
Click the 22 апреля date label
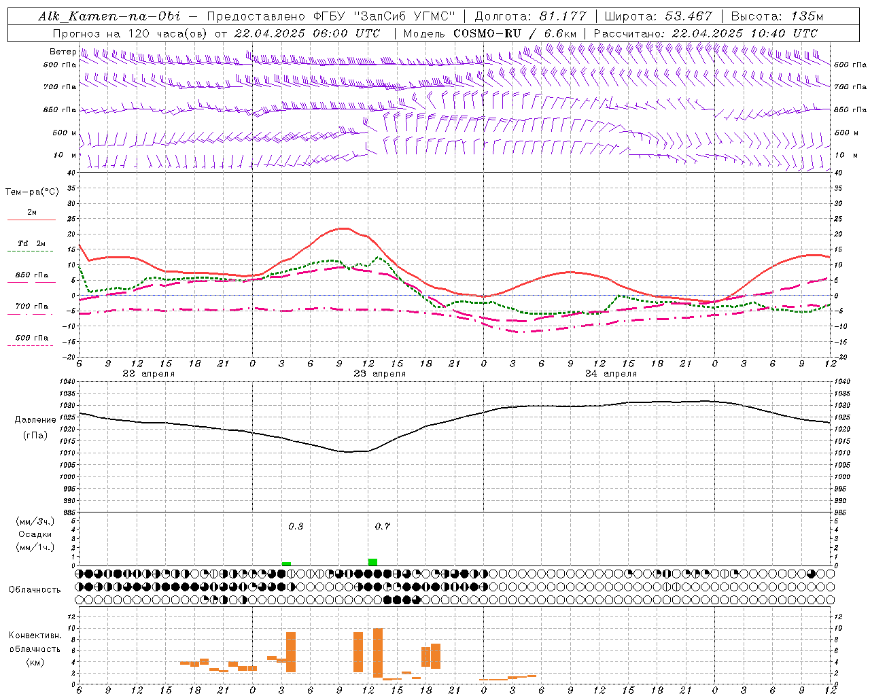click(x=148, y=374)
